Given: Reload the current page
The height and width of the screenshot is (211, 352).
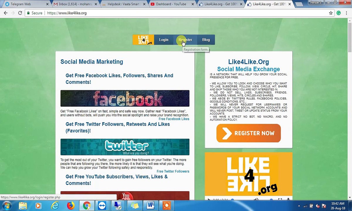Looking at the screenshot, I should pyautogui.click(x=20, y=13).
